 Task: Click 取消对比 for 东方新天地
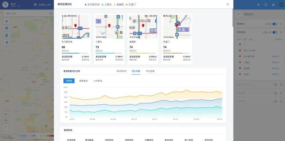(275, 56)
